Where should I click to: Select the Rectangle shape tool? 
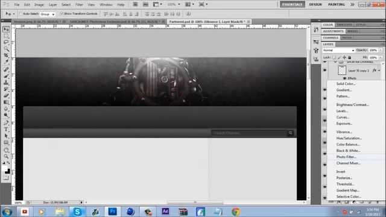6,142
